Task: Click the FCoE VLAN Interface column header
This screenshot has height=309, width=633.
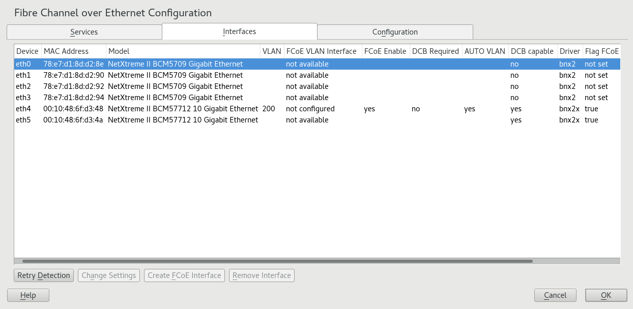Action: (321, 51)
